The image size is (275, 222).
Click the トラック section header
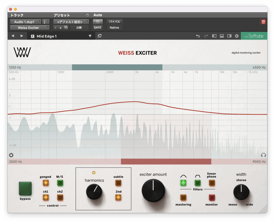click(17, 15)
